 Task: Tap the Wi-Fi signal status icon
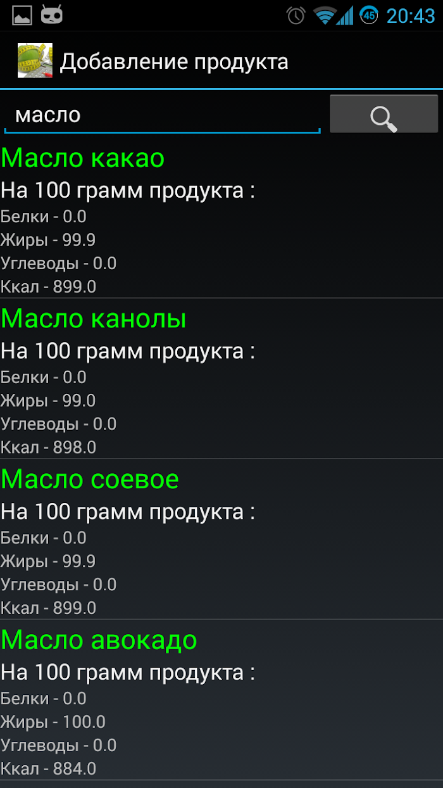pos(324,15)
